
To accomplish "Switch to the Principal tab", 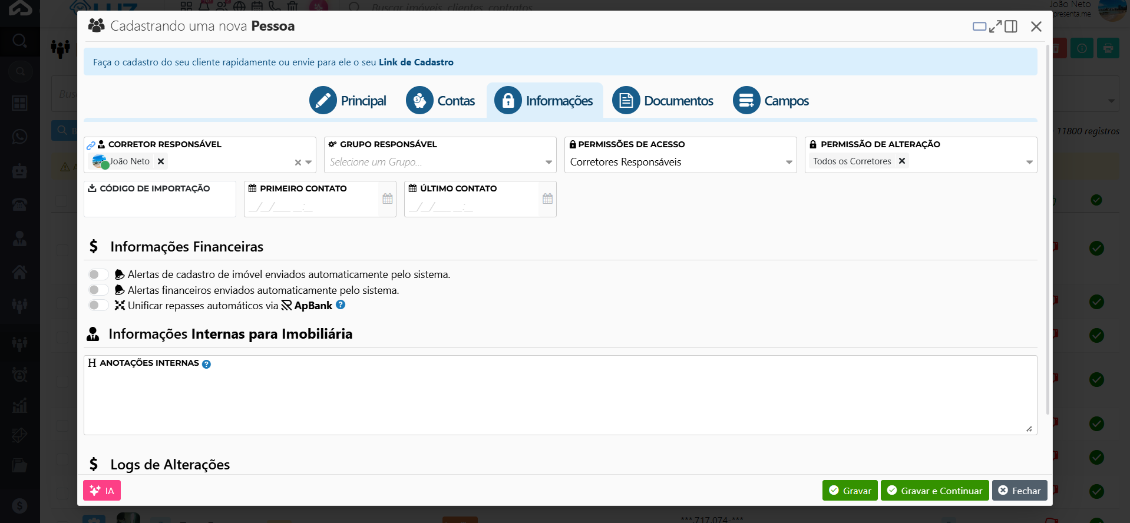I will [x=348, y=101].
